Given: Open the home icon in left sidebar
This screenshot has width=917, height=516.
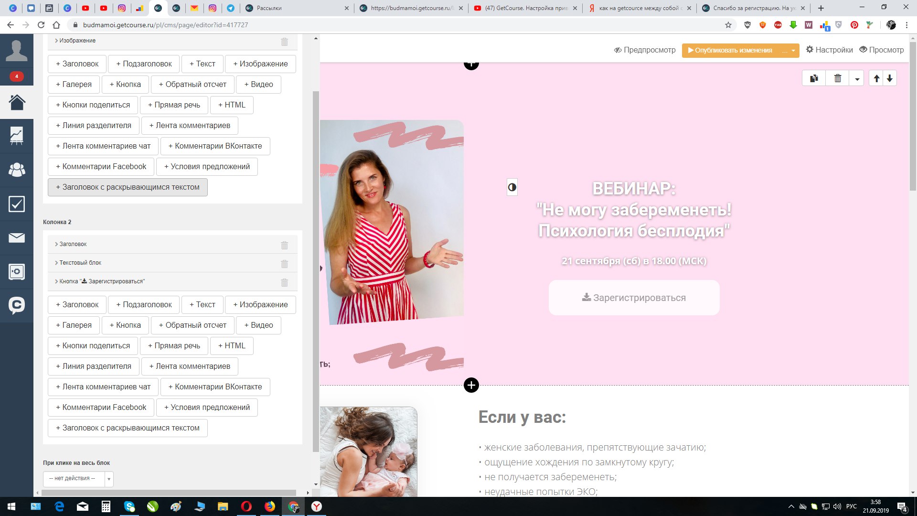Looking at the screenshot, I should point(17,102).
